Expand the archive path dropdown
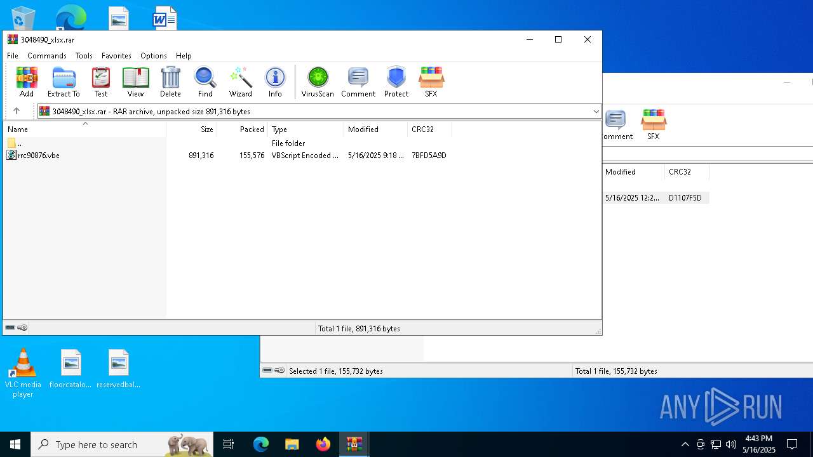The image size is (813, 457). [596, 112]
